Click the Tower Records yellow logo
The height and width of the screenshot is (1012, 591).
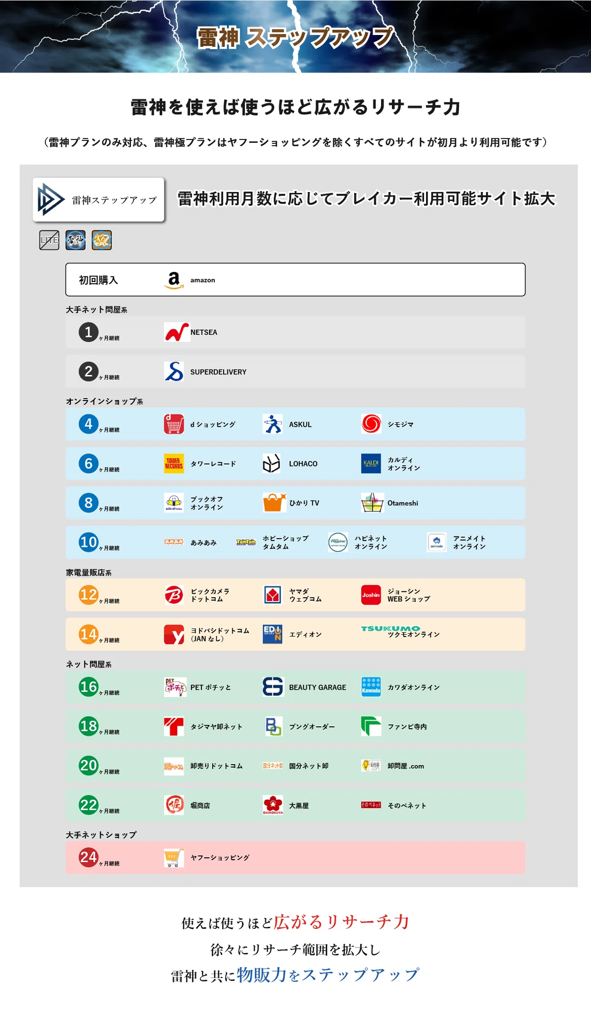[174, 464]
